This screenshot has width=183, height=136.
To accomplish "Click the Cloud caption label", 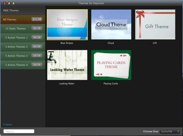I will click(x=111, y=43).
